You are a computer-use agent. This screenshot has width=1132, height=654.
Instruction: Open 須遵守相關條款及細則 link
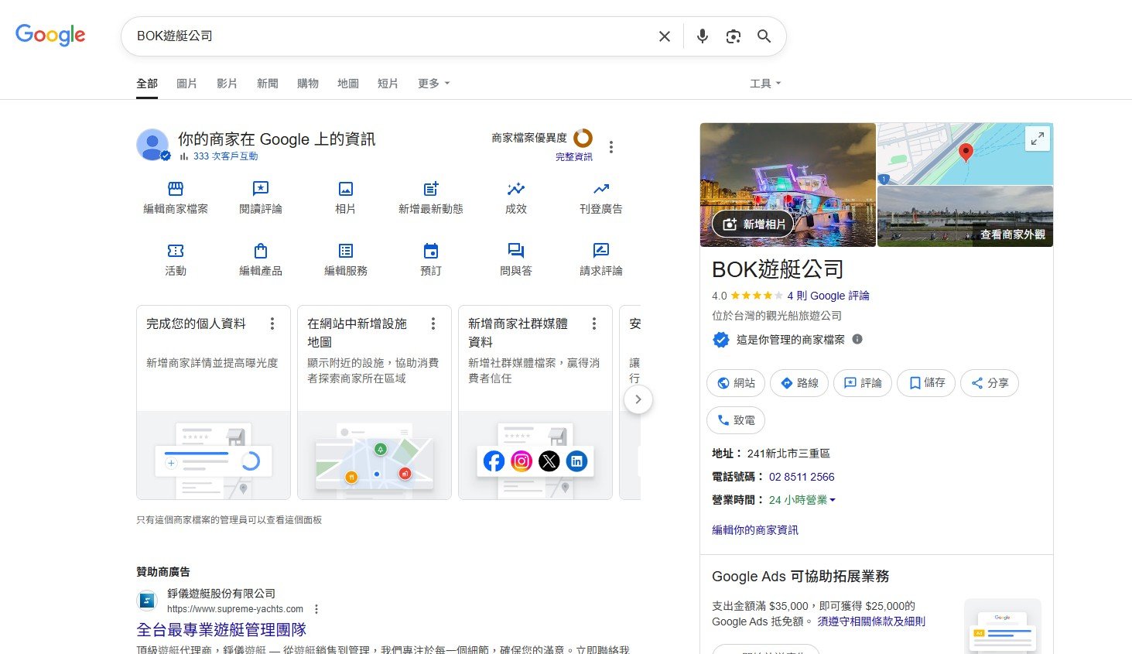(x=871, y=621)
